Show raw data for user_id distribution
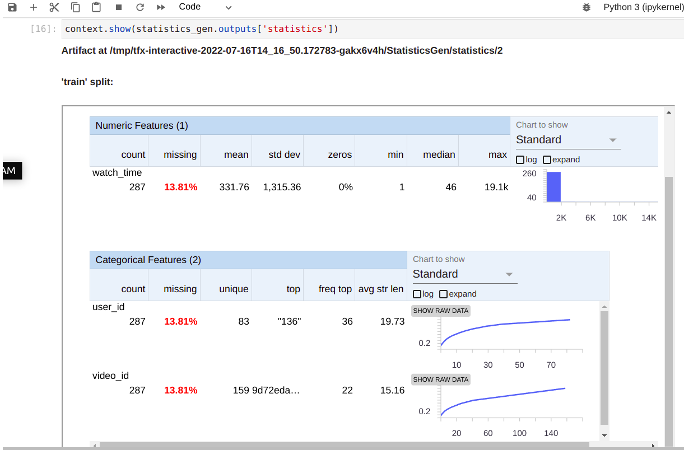The width and height of the screenshot is (684, 450). 440,311
